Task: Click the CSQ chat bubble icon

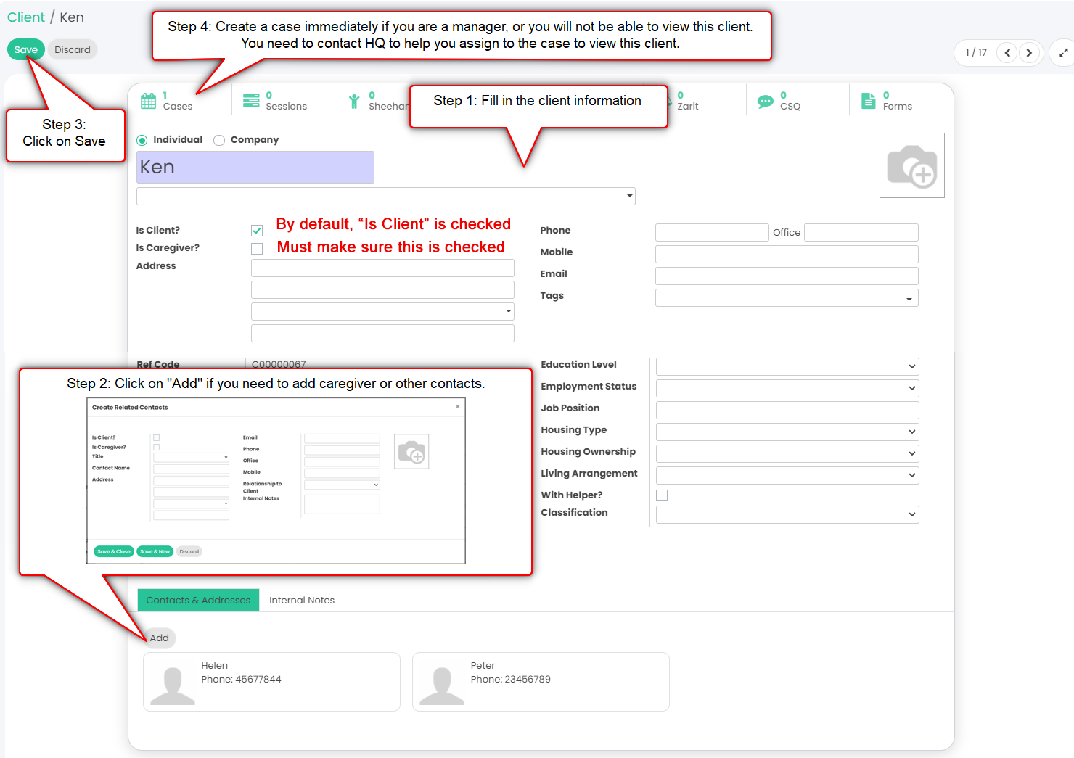Action: 765,102
